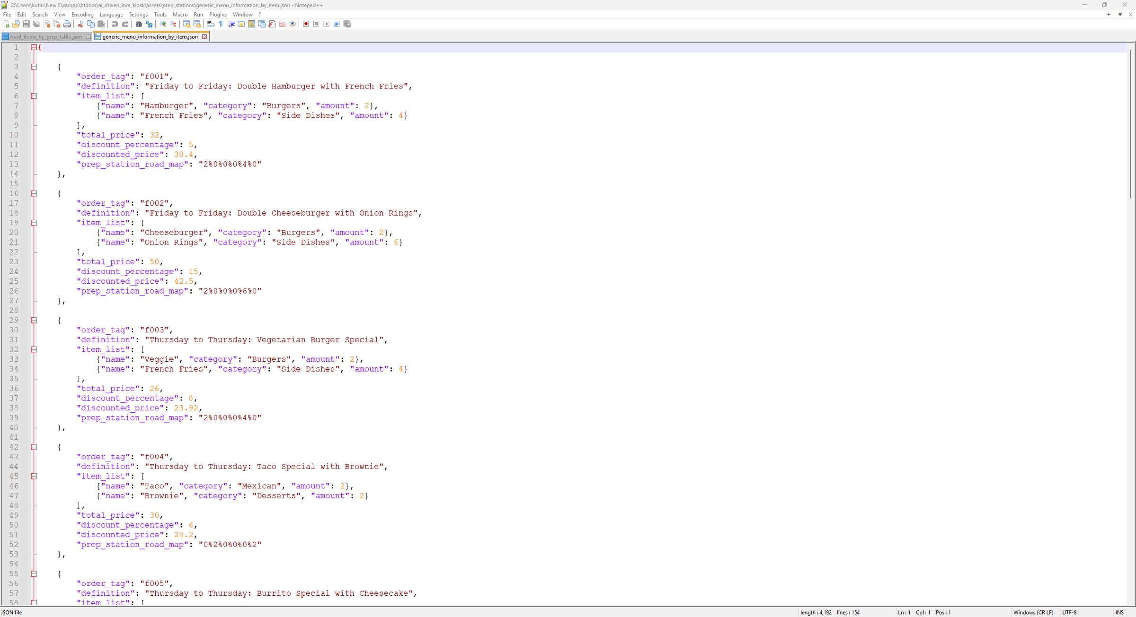Collapse item_list fold marker at line 6
1136x617 pixels.
34,96
